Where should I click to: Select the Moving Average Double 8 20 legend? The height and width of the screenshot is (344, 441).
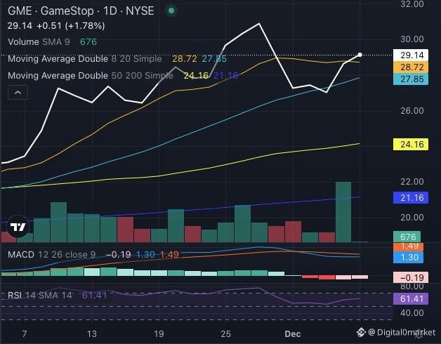coord(117,59)
